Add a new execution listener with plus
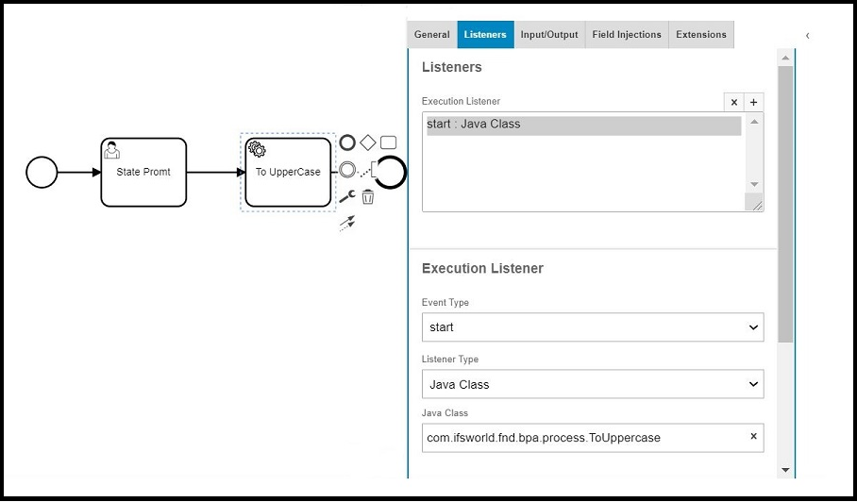 [x=753, y=102]
